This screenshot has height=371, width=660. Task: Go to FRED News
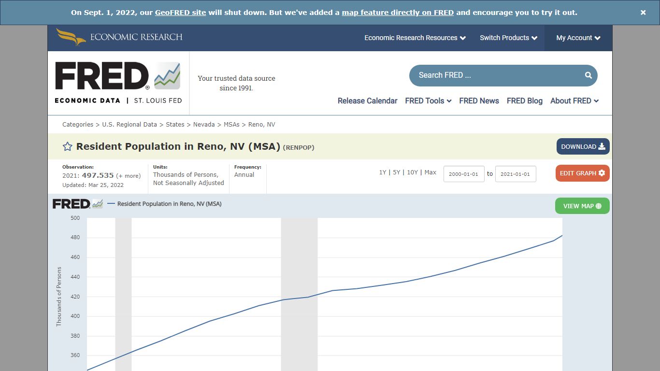(x=479, y=101)
